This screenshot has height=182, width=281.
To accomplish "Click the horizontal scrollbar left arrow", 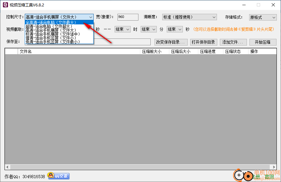I will click(7, 167).
